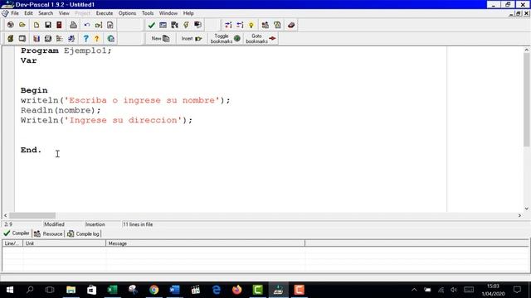
Task: Click the Message column header
Action: pyautogui.click(x=205, y=243)
